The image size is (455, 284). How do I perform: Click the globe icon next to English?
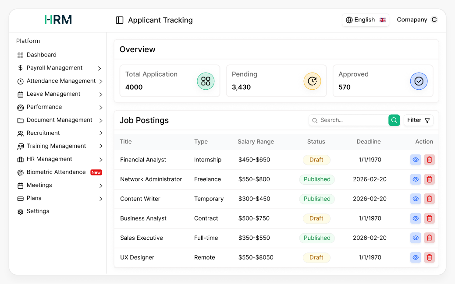click(x=349, y=20)
